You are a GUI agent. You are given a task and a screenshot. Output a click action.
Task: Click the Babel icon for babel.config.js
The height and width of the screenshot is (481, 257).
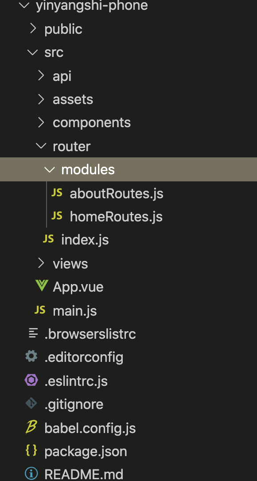31,427
